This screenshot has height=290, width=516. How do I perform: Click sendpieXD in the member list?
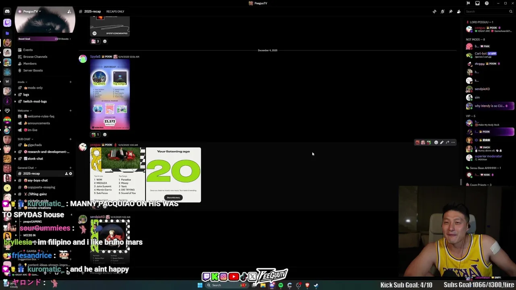(482, 89)
